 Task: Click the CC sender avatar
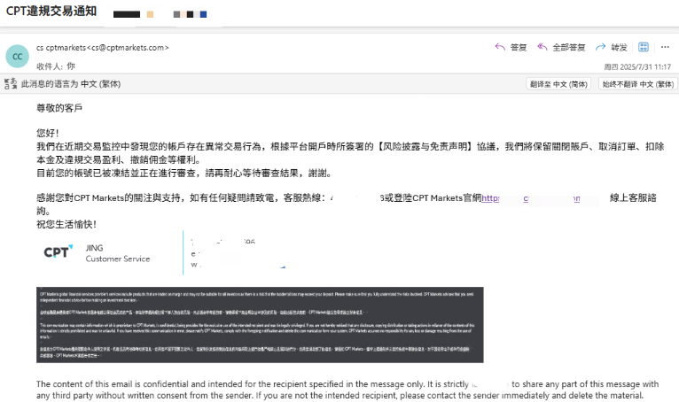tap(18, 57)
